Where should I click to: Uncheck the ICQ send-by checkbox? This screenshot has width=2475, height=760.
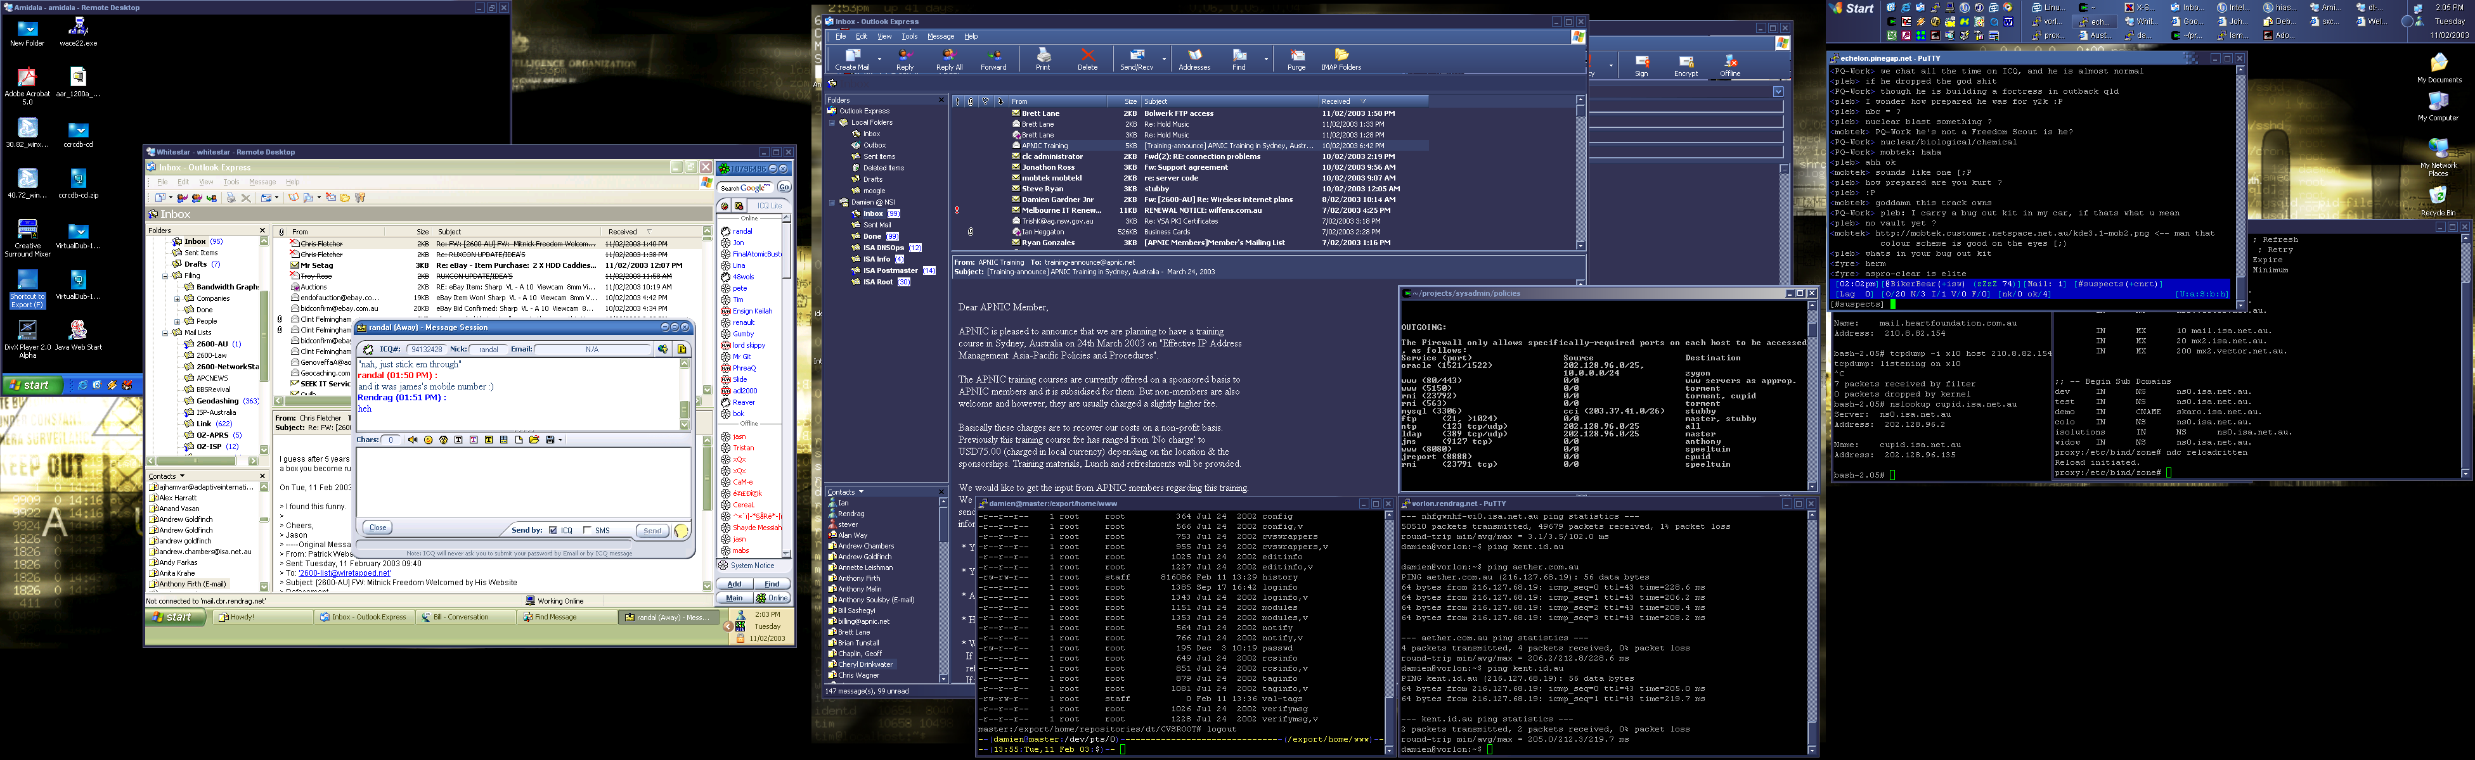point(553,531)
